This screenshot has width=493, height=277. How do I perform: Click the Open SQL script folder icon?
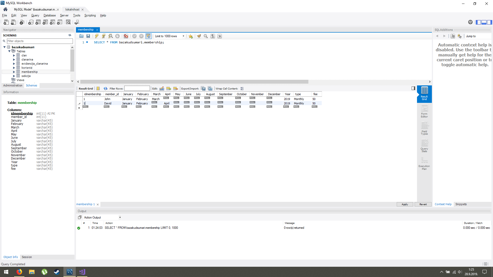point(81,36)
